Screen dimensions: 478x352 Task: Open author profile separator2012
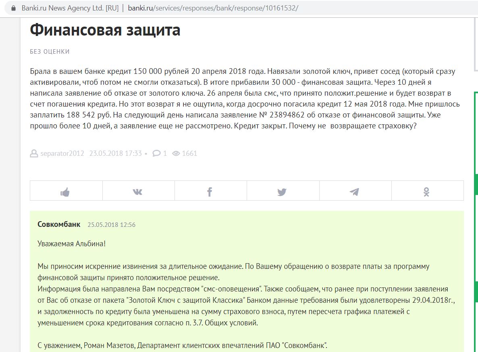pyautogui.click(x=62, y=153)
